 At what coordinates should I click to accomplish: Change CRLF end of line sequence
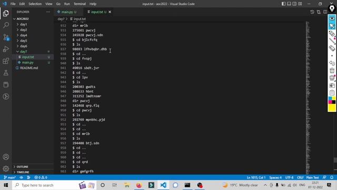[x=300, y=177]
